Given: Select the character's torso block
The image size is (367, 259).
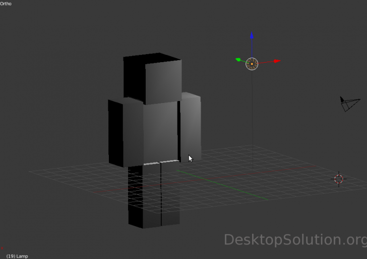Looking at the screenshot, I should (161, 132).
